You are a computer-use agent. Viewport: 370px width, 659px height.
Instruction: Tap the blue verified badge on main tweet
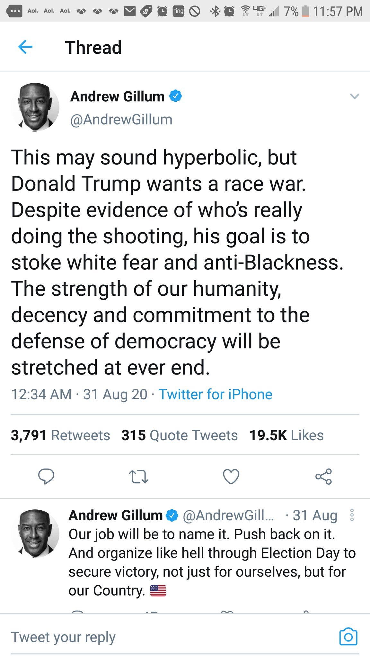[175, 96]
